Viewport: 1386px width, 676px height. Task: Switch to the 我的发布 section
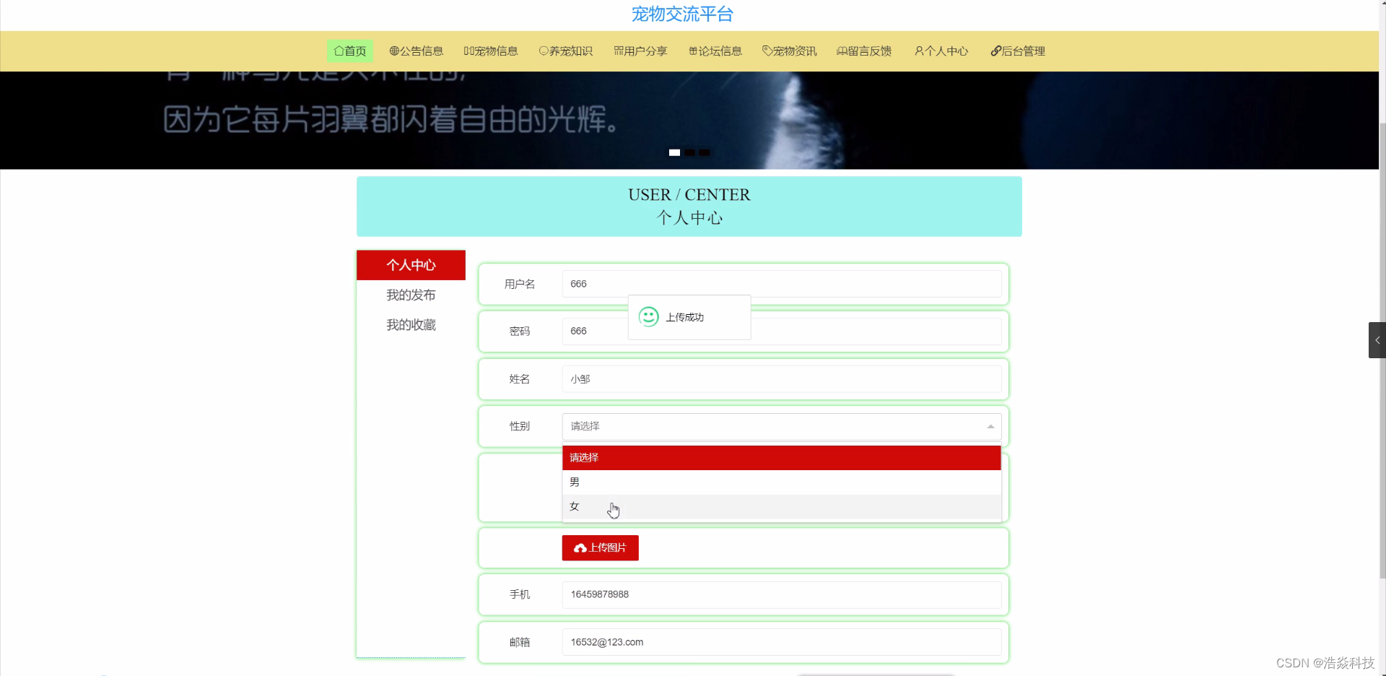(411, 295)
